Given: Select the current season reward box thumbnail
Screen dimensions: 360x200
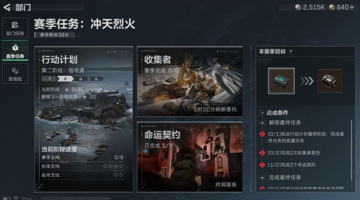Looking at the screenshot, I should tap(281, 81).
